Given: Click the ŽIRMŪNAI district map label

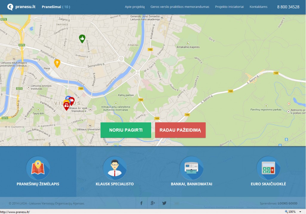Looking at the screenshot, I should coord(133,45).
